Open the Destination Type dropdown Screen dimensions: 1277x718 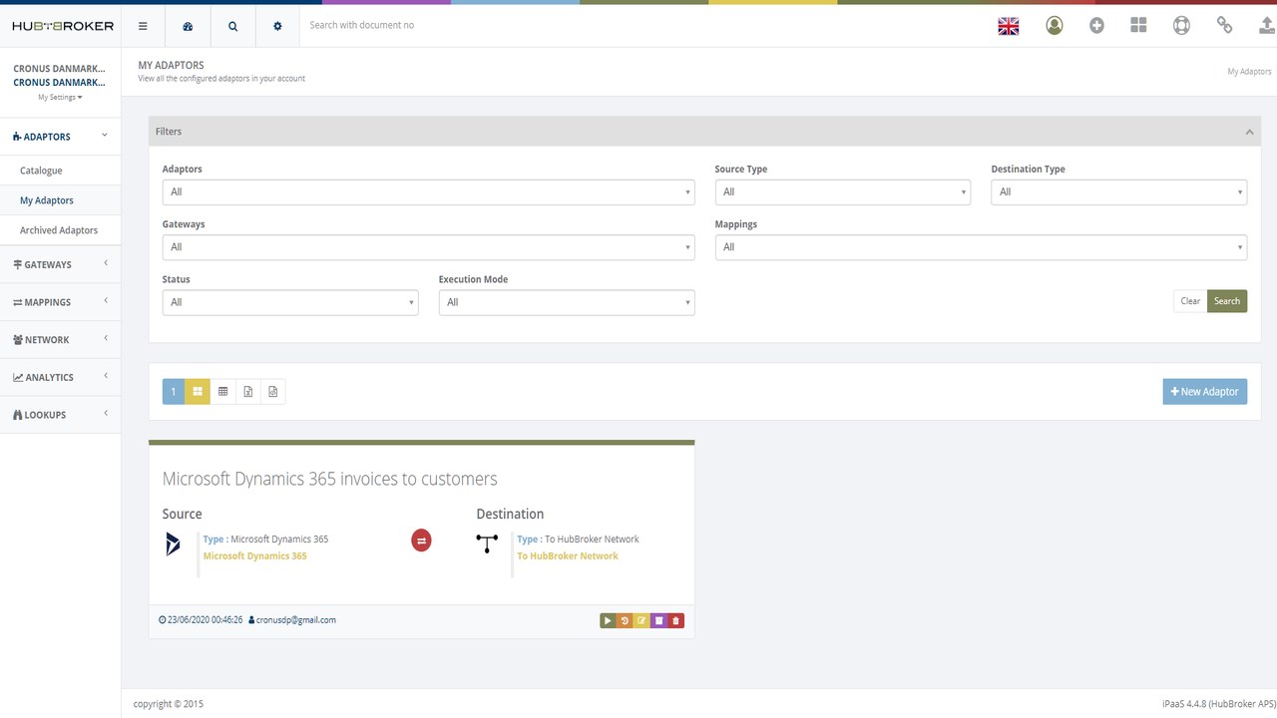pyautogui.click(x=1118, y=192)
